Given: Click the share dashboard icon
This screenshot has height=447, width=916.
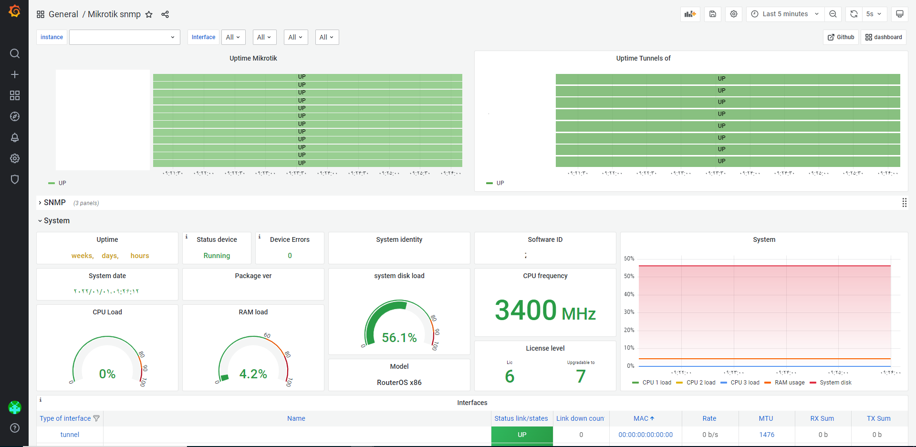Looking at the screenshot, I should coord(165,14).
